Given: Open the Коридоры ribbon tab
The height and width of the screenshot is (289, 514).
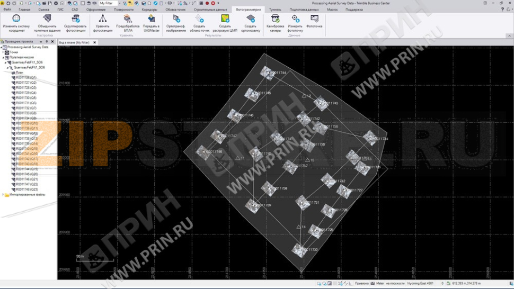Looking at the screenshot, I should [x=149, y=10].
